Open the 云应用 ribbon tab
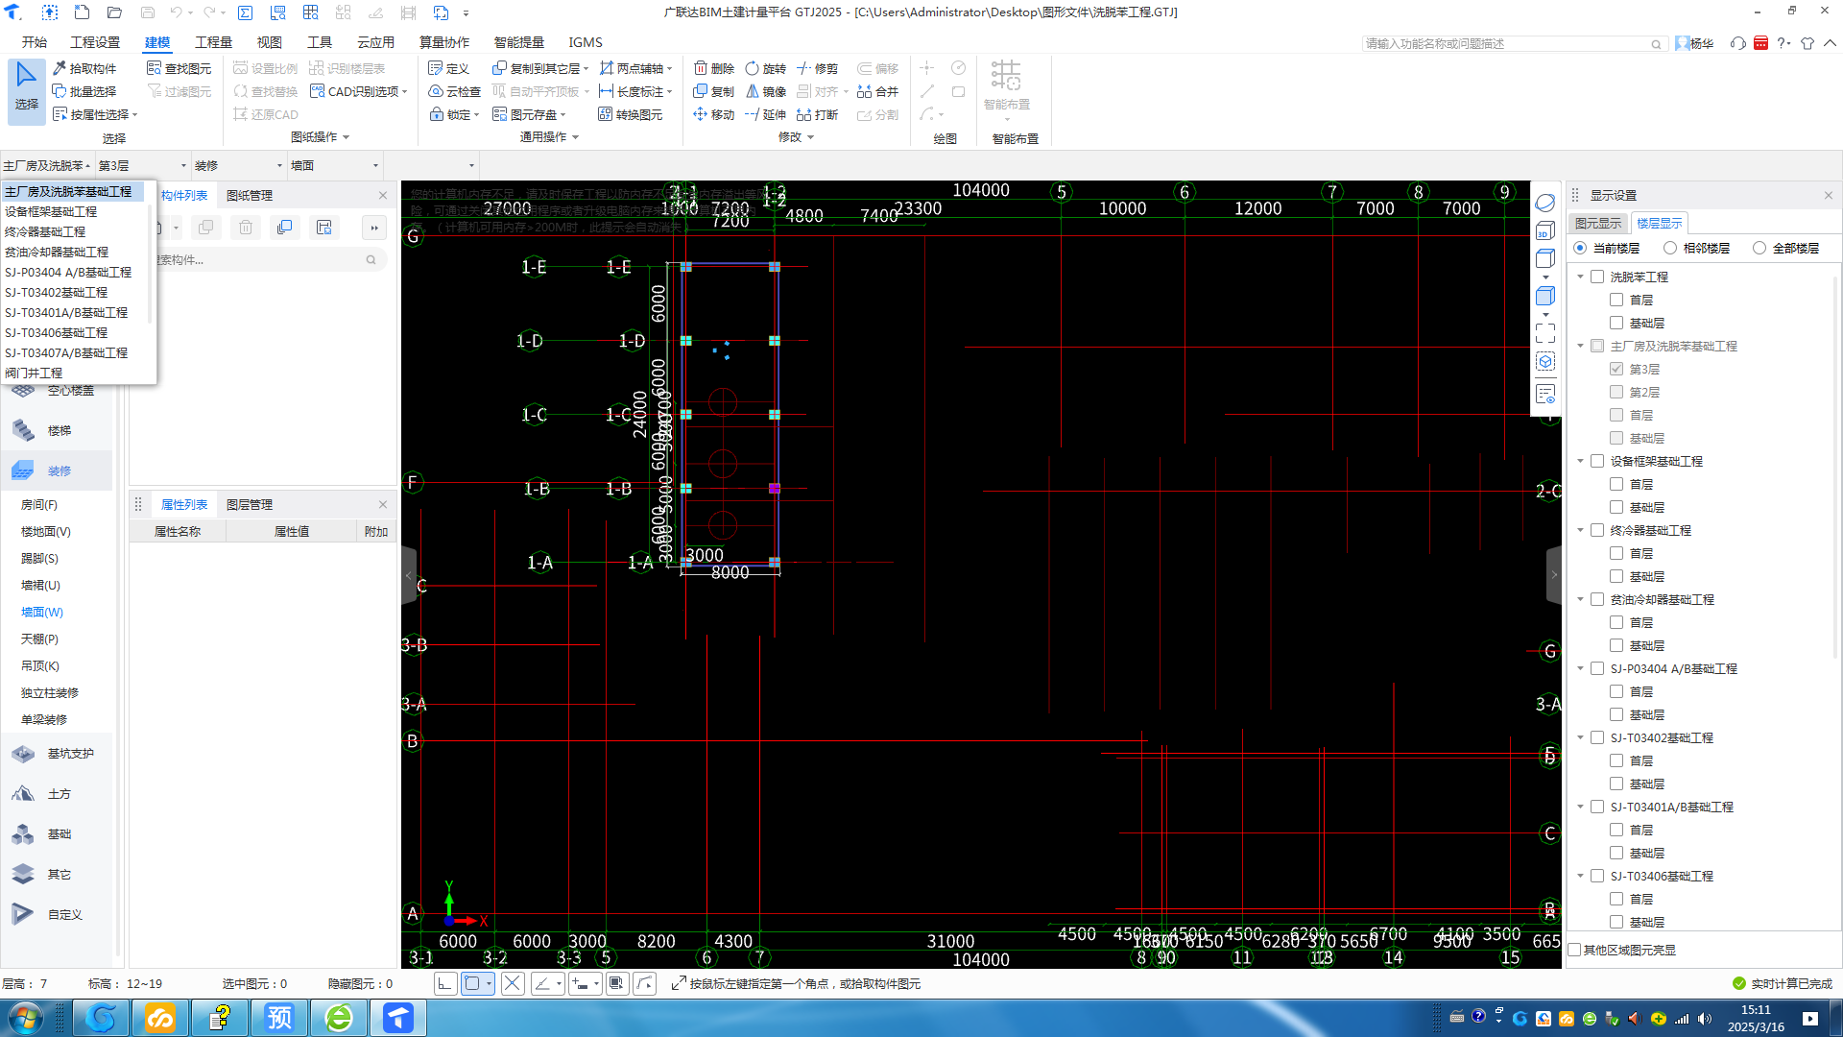 pos(375,42)
